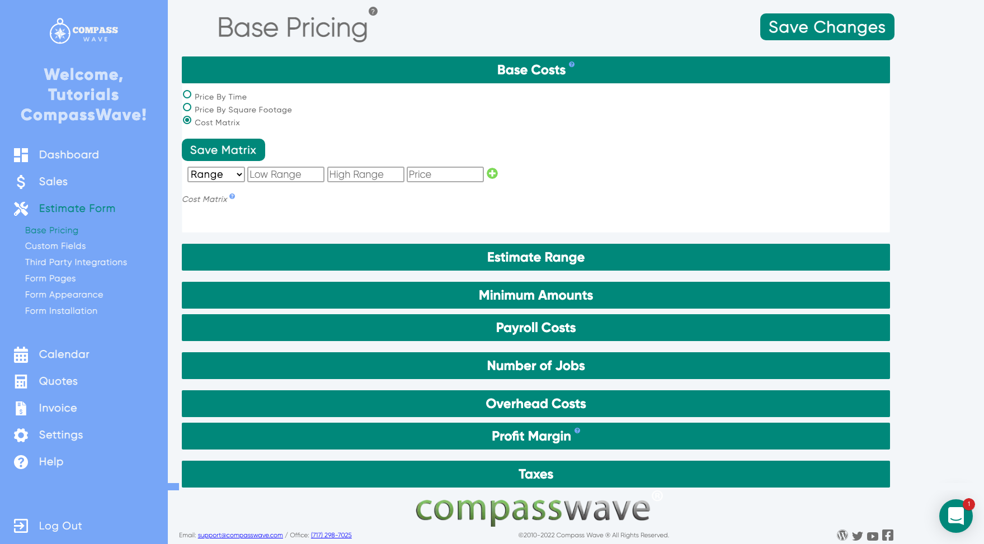Click the Estimate Form tools icon

click(x=21, y=209)
